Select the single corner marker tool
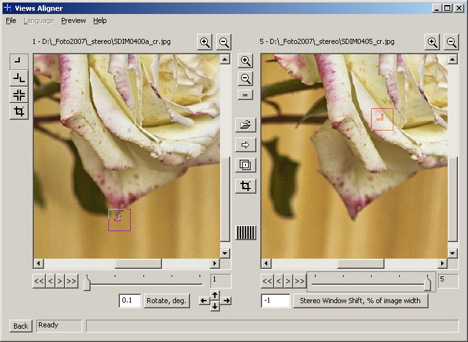Screen dimensions: 468x342 click(19, 62)
